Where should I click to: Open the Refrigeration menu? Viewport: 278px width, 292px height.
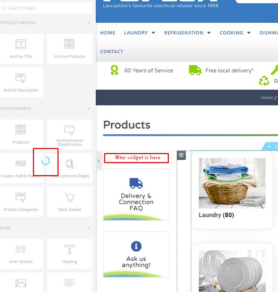pos(187,33)
